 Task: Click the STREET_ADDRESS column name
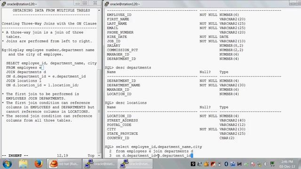coord(122,121)
